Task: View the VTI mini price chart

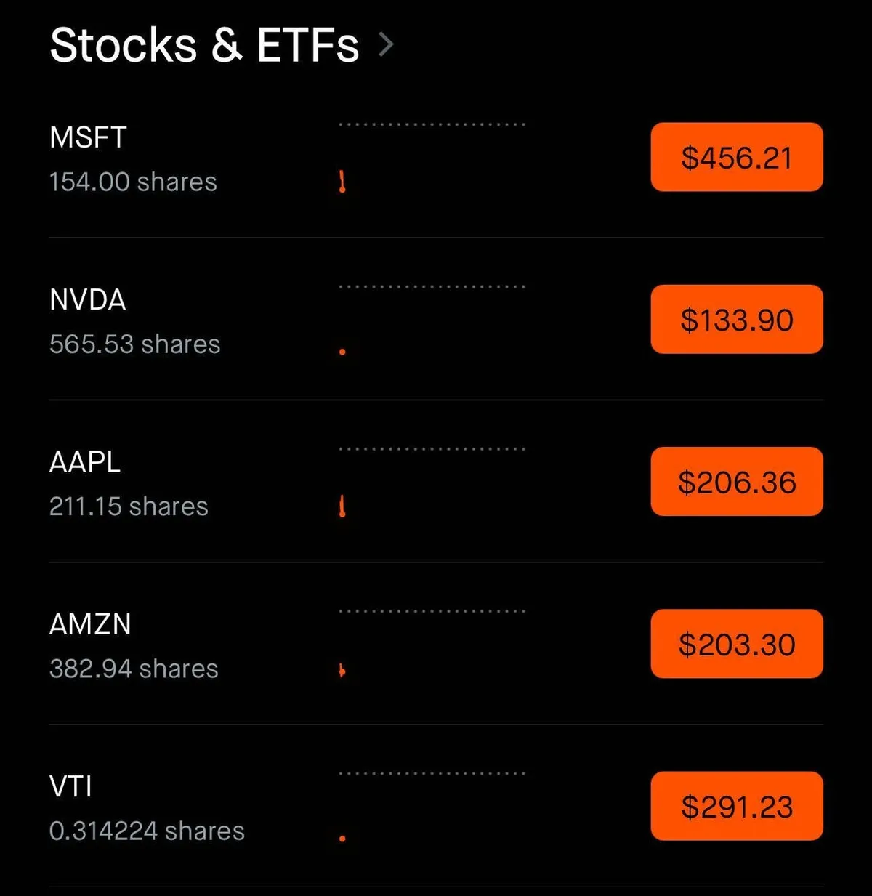Action: pyautogui.click(x=432, y=806)
